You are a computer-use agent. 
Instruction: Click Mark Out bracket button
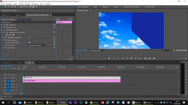click(x=117, y=58)
